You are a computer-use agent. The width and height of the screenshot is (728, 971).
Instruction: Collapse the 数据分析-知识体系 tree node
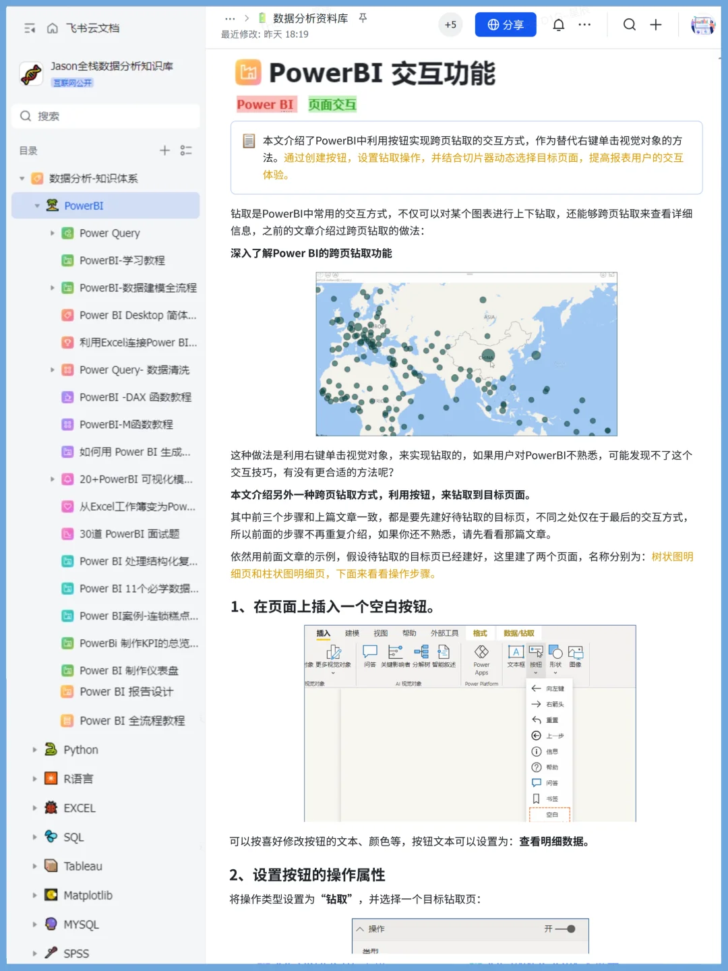click(x=22, y=179)
